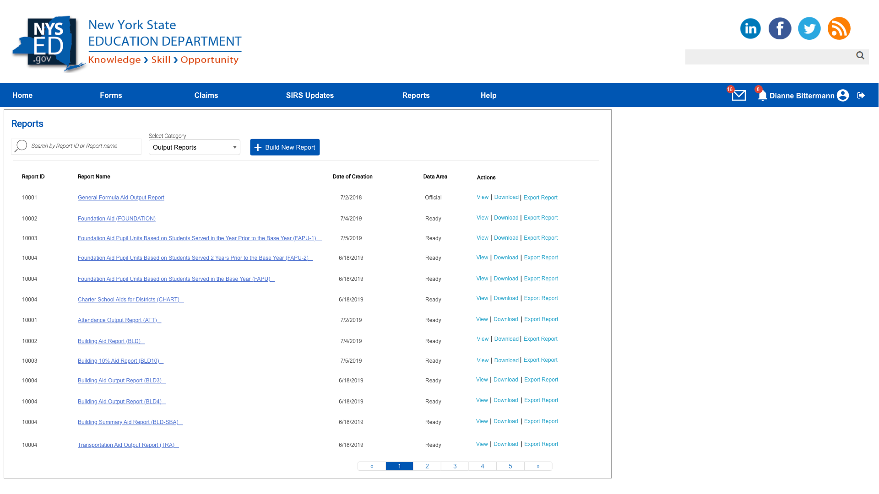Open the notifications bell icon
Image resolution: width=879 pixels, height=494 pixels.
[x=762, y=96]
